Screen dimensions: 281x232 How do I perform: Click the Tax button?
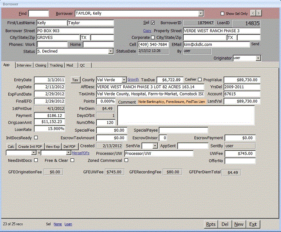(75, 80)
